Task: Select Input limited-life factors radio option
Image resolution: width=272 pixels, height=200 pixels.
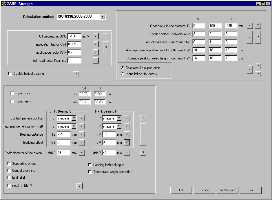Action: click(x=123, y=74)
